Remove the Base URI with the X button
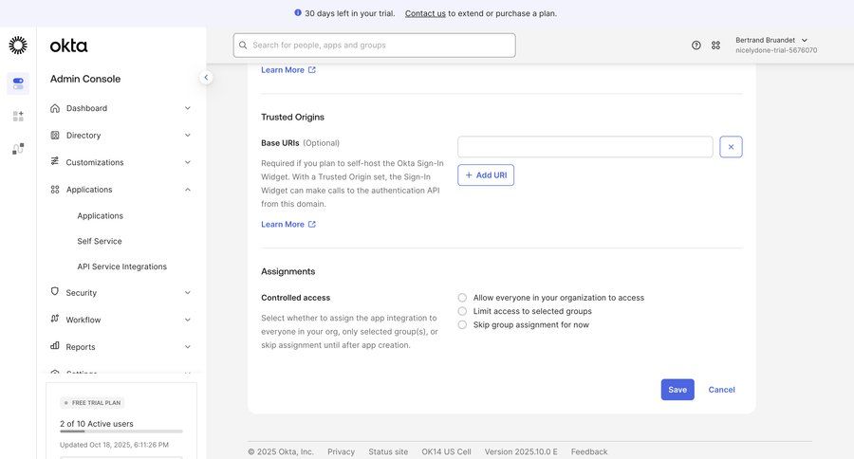Viewport: 854px width, 459px height. (731, 147)
